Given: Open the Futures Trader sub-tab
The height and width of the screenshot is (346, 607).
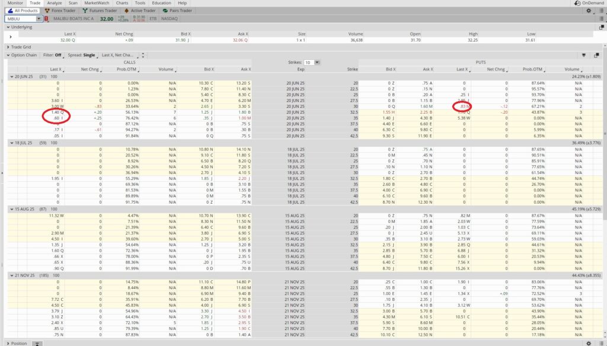Looking at the screenshot, I should [100, 11].
